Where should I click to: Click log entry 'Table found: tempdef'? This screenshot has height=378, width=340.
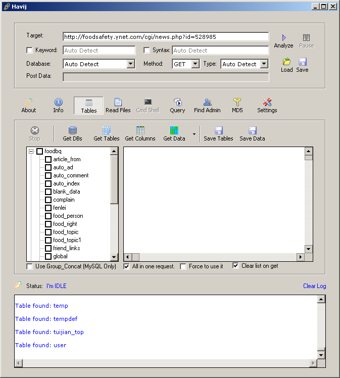click(46, 319)
